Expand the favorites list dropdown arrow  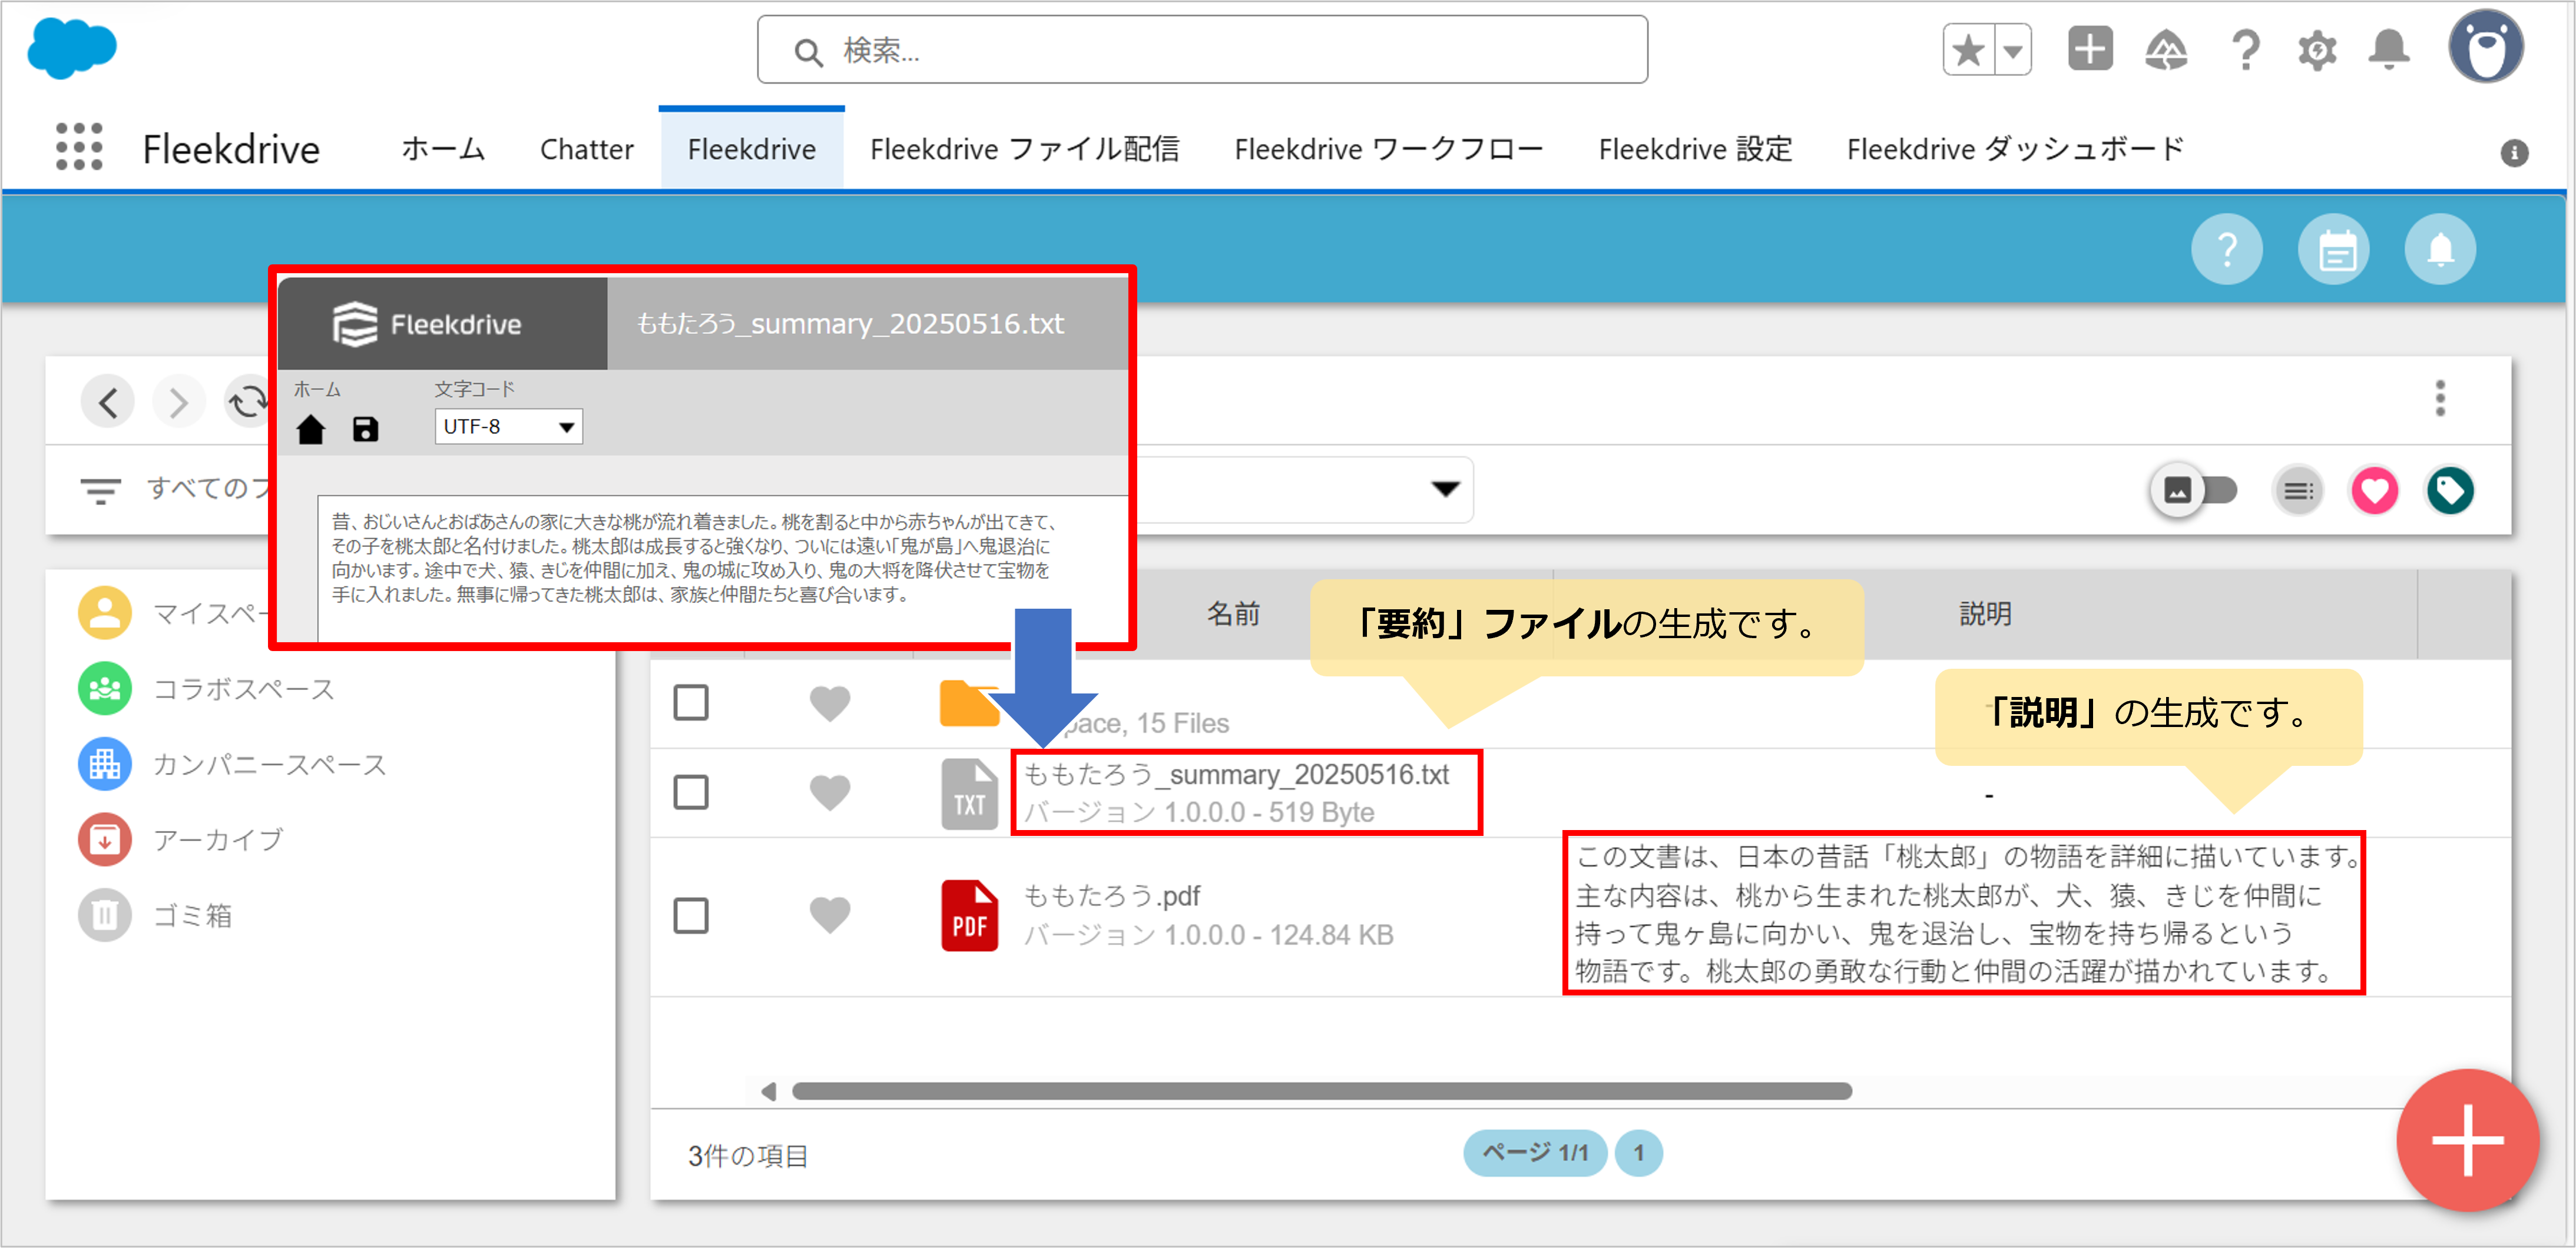tap(2013, 50)
